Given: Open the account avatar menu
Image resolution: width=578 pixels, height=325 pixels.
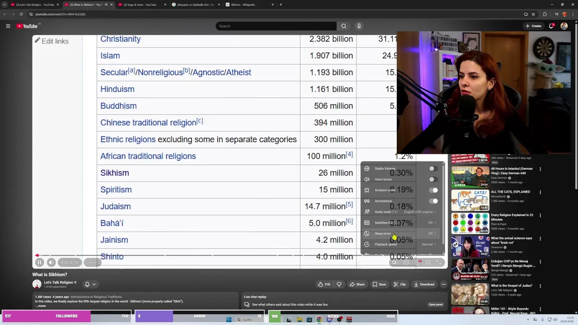Looking at the screenshot, I should [x=564, y=26].
